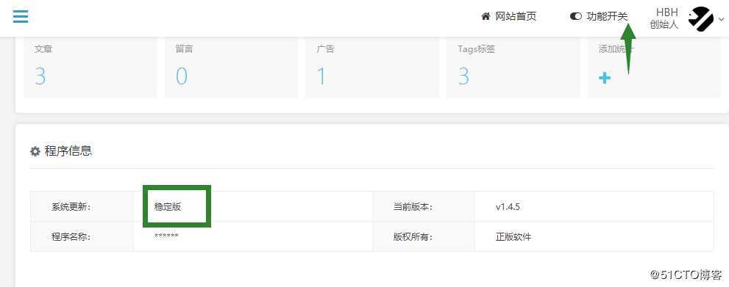Click the 程序信息 panel heading
Screen dimensions: 729x287
point(68,151)
